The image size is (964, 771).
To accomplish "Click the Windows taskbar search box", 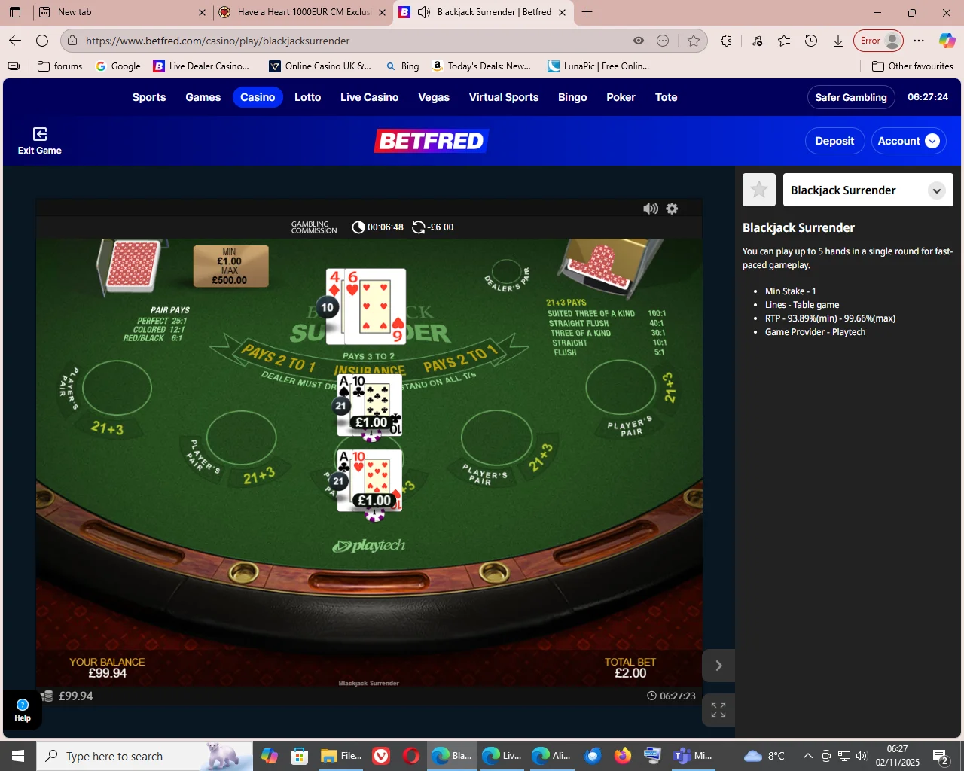I will pyautogui.click(x=145, y=756).
